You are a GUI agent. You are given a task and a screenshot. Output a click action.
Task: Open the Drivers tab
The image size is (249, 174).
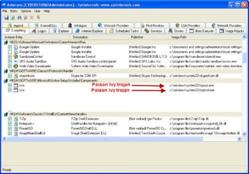pos(176,31)
